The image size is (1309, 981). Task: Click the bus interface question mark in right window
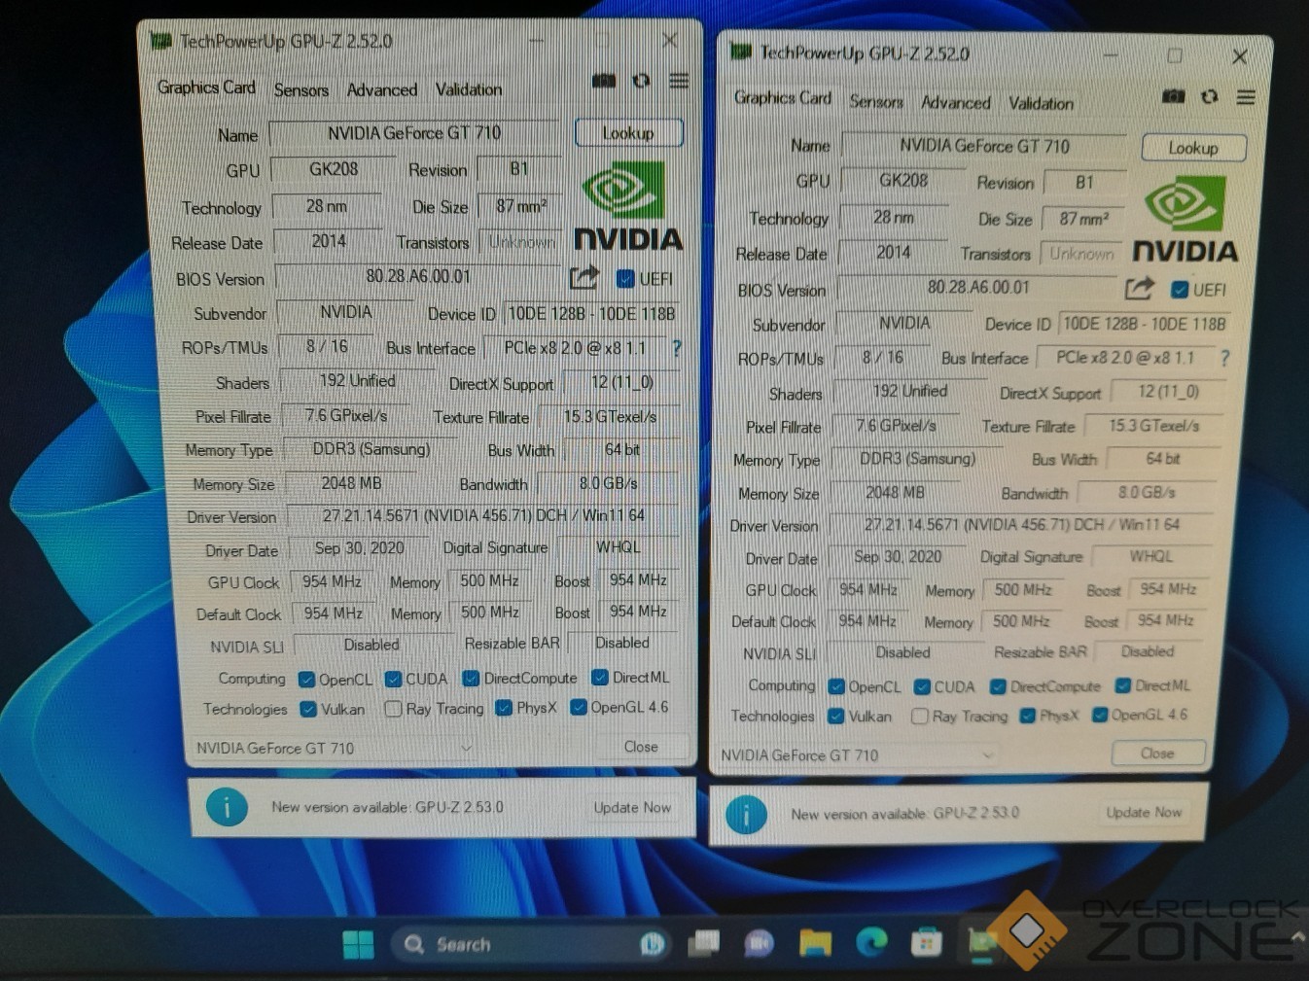(1224, 358)
